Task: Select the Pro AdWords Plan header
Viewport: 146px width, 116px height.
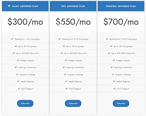Action: click(73, 6)
